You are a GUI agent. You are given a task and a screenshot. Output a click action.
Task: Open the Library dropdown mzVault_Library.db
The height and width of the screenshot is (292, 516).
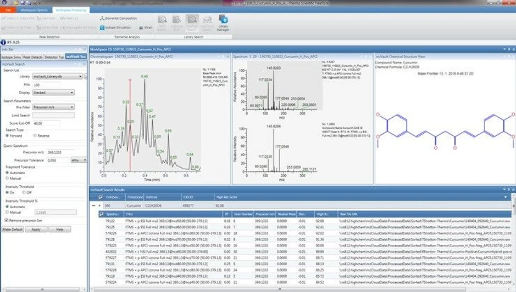[58, 77]
